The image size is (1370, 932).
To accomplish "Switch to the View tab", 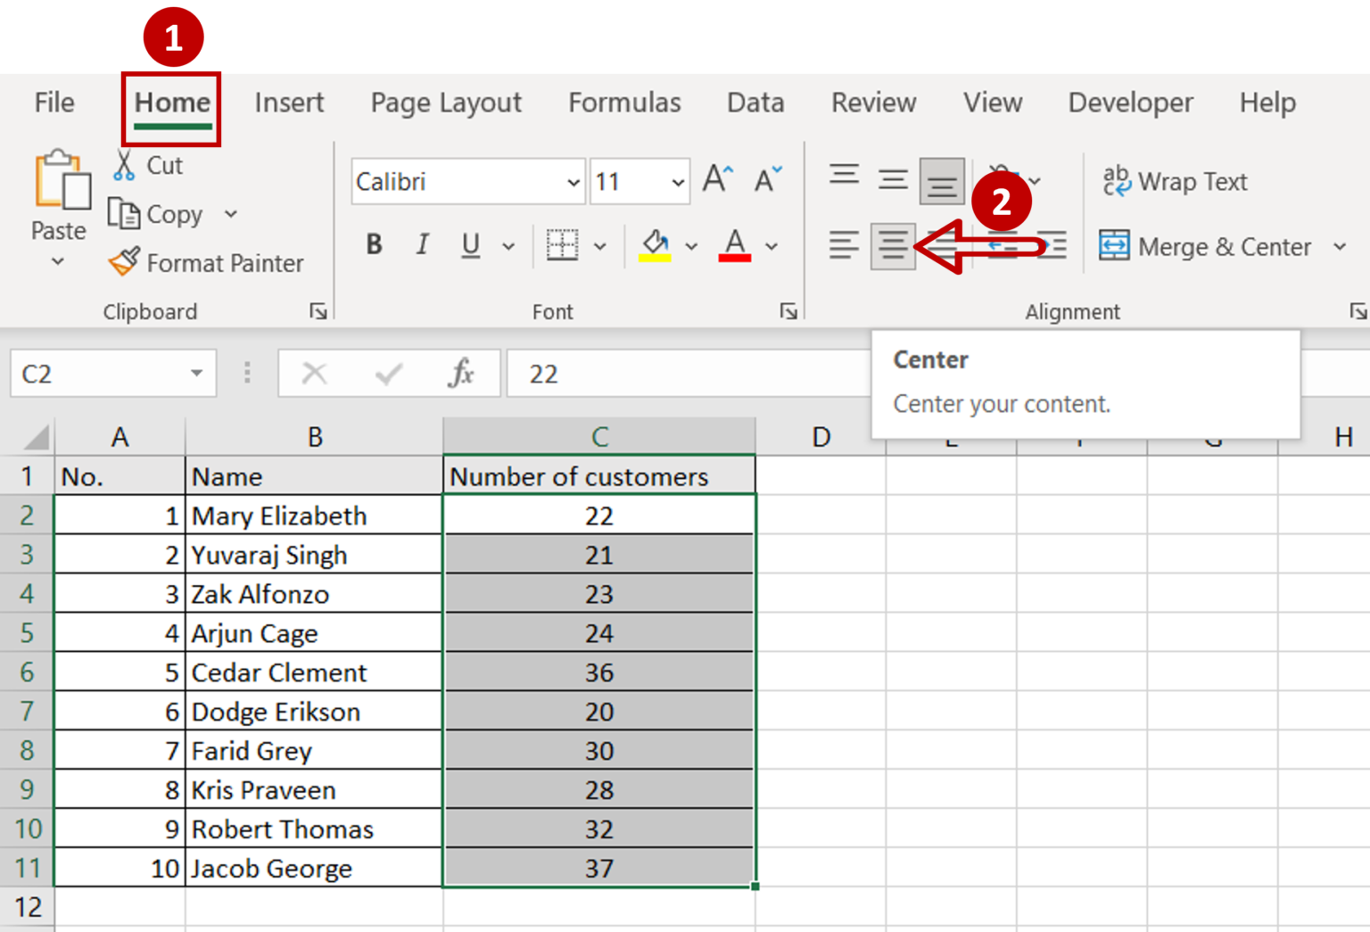I will (992, 103).
